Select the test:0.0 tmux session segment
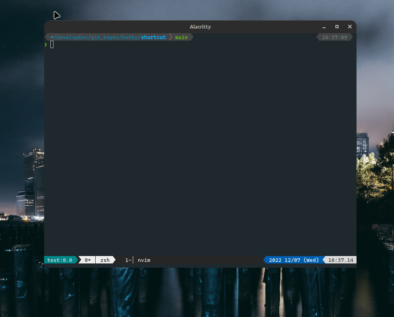Viewport: 394px width, 317px height. 59,260
